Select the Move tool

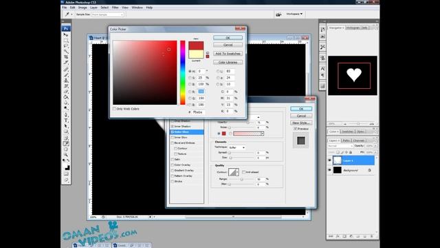[66, 35]
